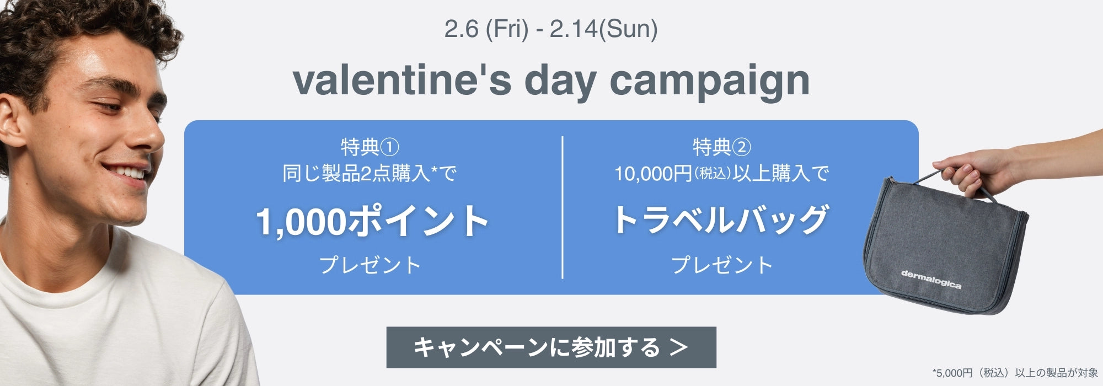Viewport: 1103px width, 386px height.
Task: Click the arrow on the campaign button
Action: pos(679,347)
